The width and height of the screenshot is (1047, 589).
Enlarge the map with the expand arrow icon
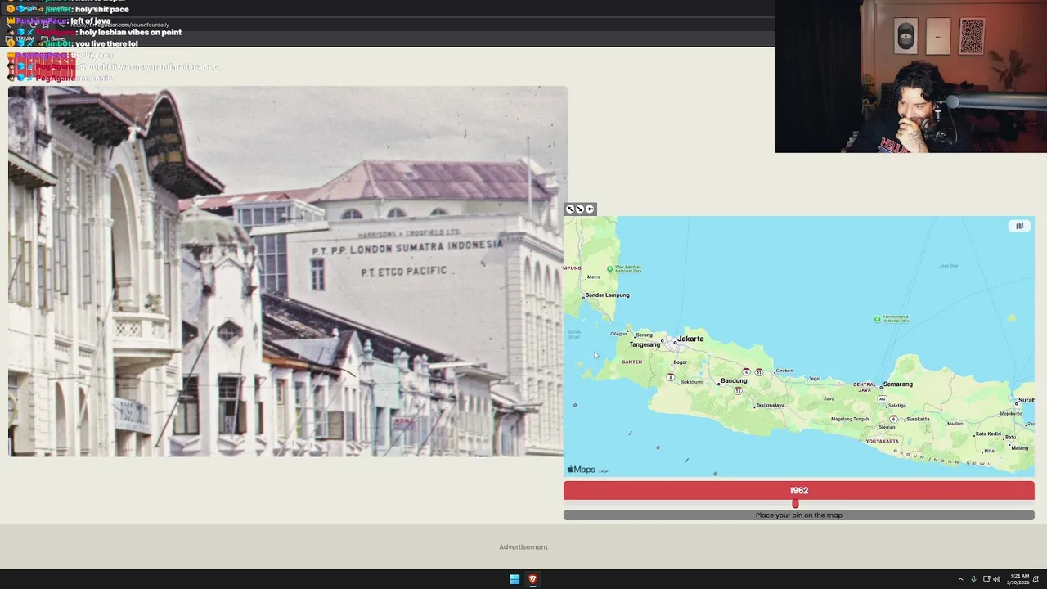[x=570, y=209]
